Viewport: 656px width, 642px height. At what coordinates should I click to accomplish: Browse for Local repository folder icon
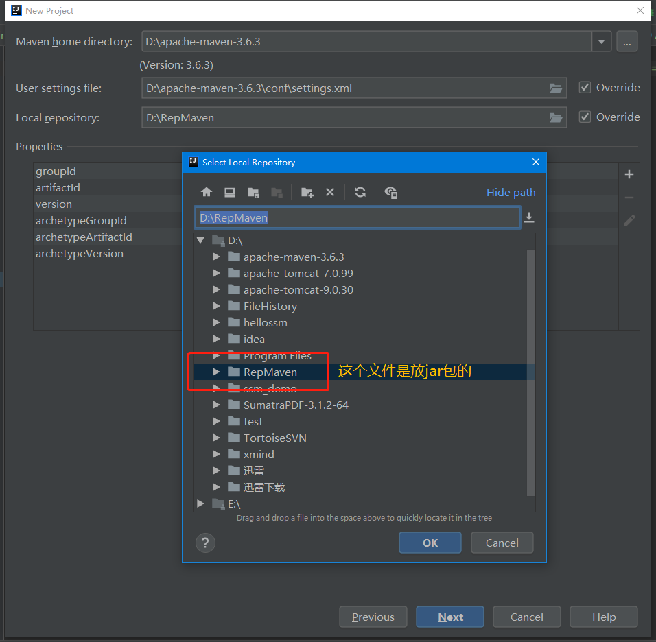pos(556,118)
